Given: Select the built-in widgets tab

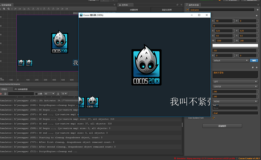Looking at the screenshot, I should click(134, 10).
